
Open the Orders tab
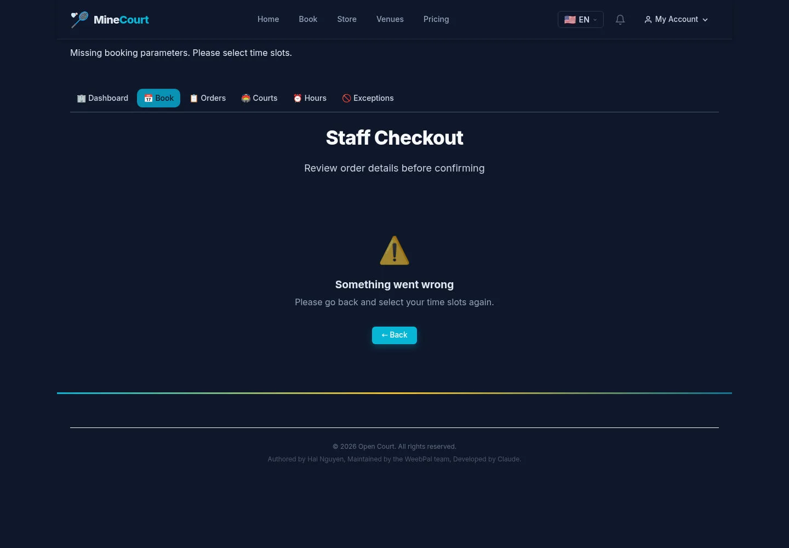[x=208, y=98]
